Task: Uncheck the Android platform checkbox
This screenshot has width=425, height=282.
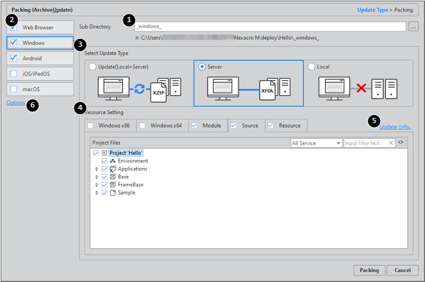Action: 14,59
